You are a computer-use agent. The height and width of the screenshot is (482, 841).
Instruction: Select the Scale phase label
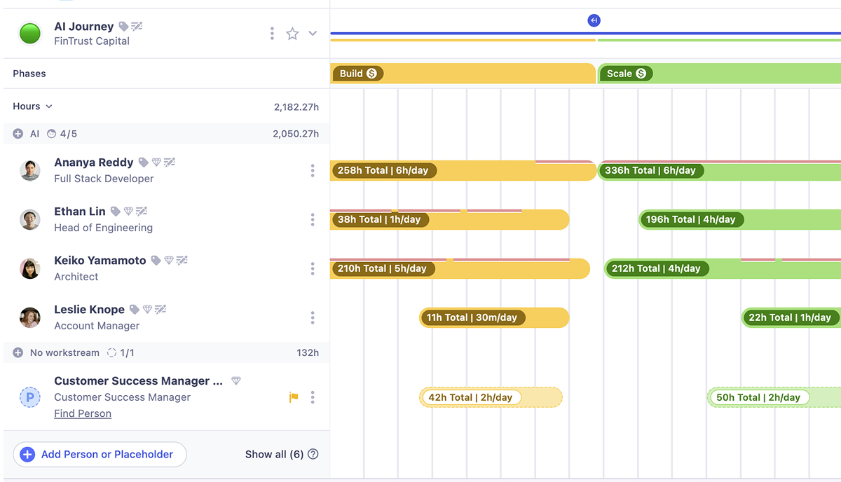tap(627, 74)
